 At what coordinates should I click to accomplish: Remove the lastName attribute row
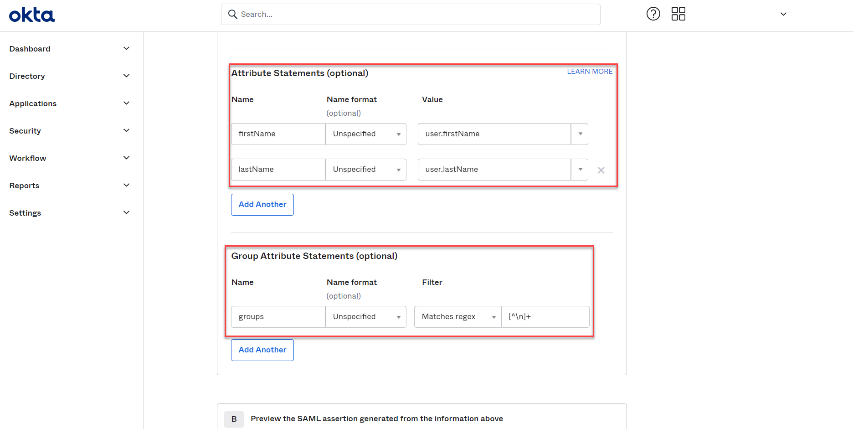click(601, 170)
